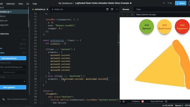The image size is (190, 107).
Task: Open the package.json file in sidebar
Action: click(x=14, y=25)
